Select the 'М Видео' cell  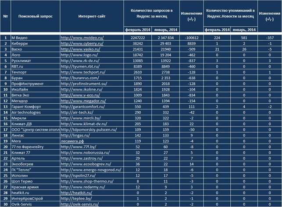coord(35,38)
